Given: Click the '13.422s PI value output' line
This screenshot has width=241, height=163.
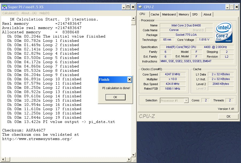Looking at the screenshot, I should pyautogui.click(x=61, y=122).
